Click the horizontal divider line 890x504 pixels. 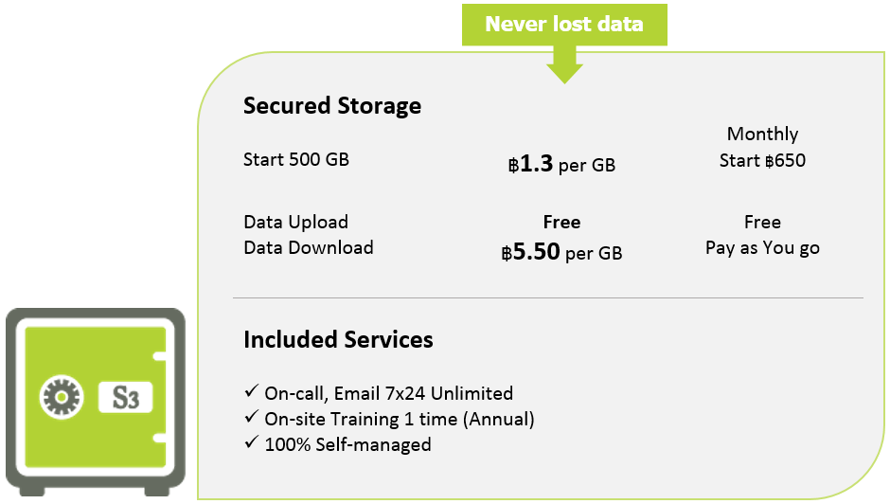pos(548,297)
